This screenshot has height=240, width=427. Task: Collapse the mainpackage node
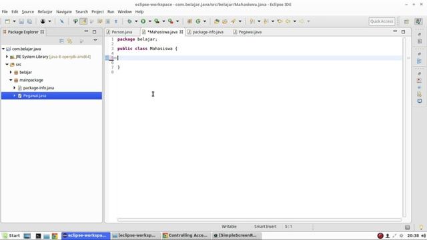coord(11,80)
